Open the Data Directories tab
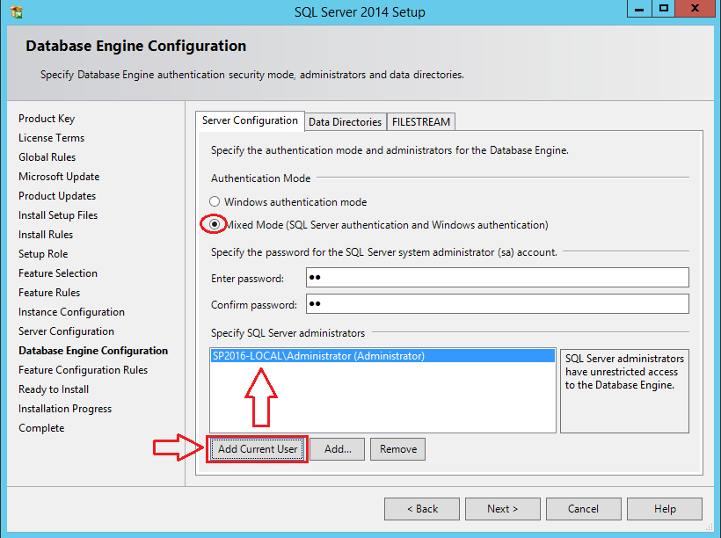Screen dimensions: 721x538 pyautogui.click(x=346, y=122)
